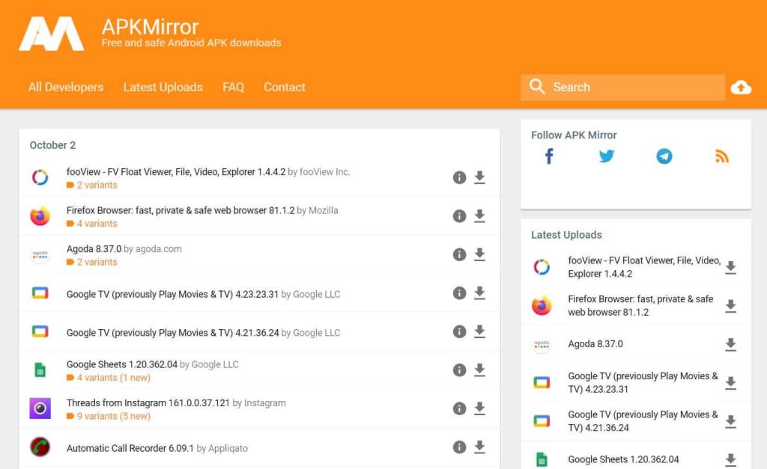Open the All Developers menu item
This screenshot has height=469, width=767.
pyautogui.click(x=66, y=88)
